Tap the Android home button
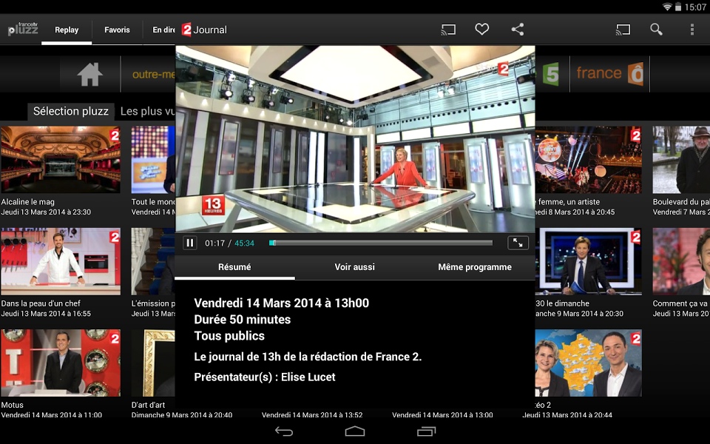This screenshot has height=444, width=710. [x=355, y=431]
